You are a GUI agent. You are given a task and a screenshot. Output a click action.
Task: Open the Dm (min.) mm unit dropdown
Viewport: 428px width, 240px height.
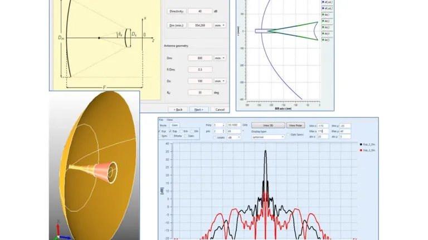220,26
